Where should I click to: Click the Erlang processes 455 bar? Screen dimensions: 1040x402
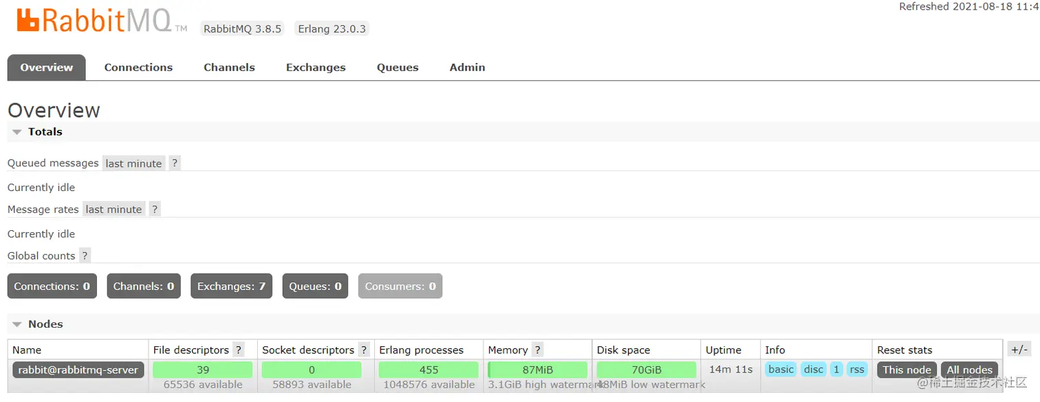point(429,370)
